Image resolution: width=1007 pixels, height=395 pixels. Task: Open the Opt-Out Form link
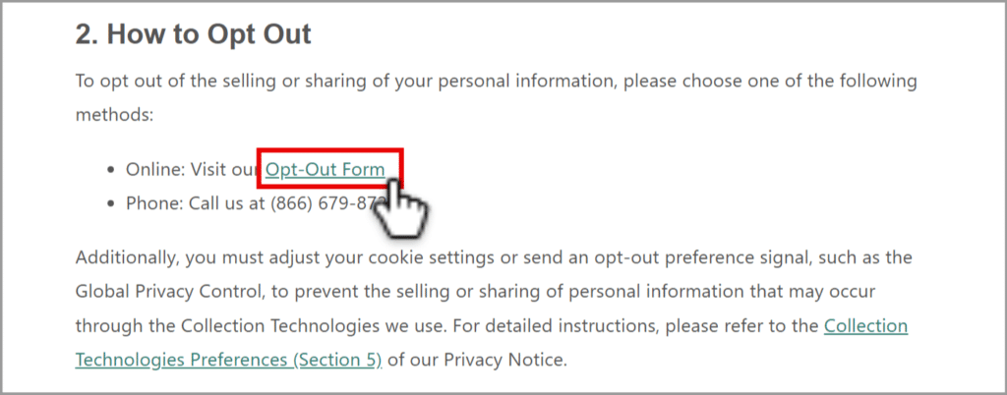[x=326, y=169]
